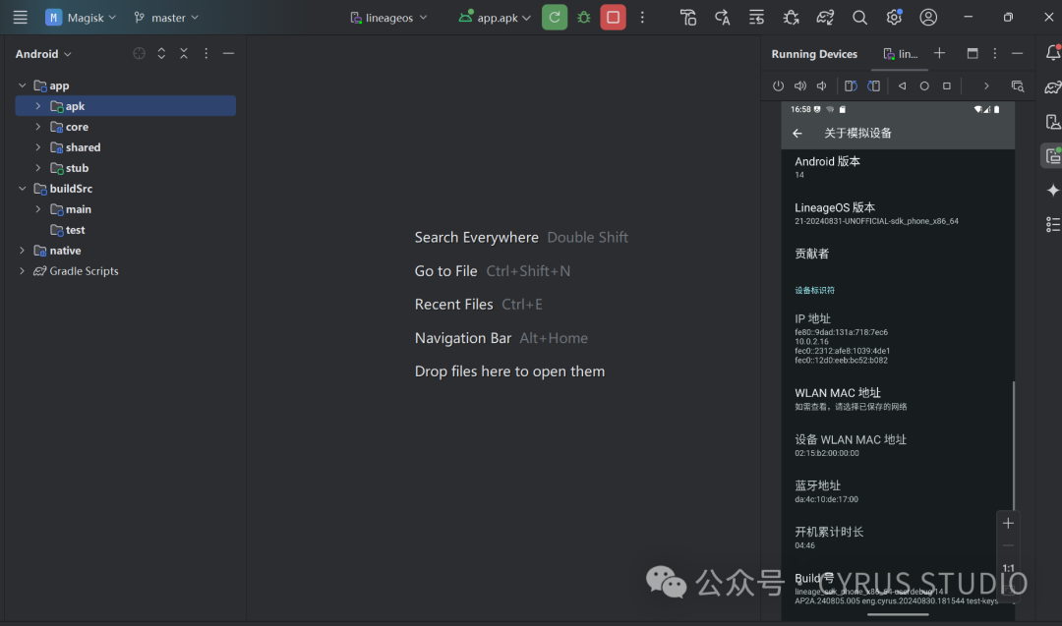Select the apk module row
Viewport: 1062px width, 626px height.
point(125,106)
